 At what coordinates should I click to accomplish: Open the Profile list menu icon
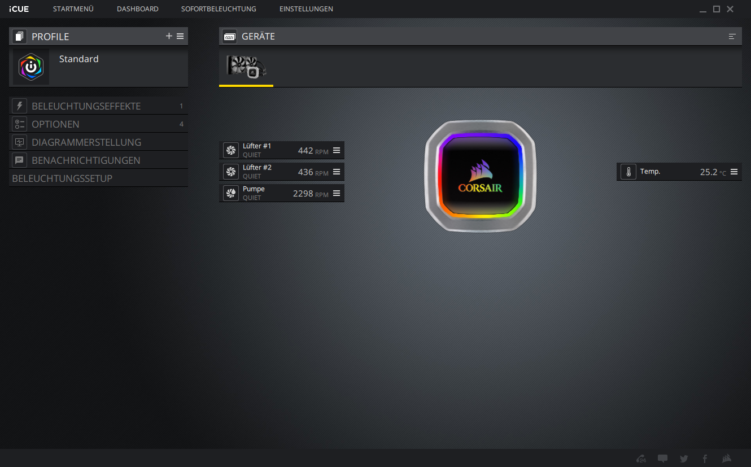pos(180,36)
